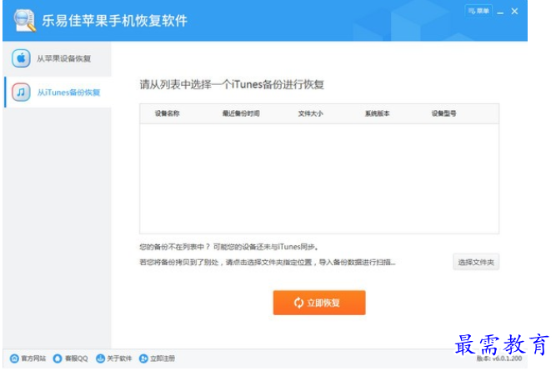Screen dimensions: 556x371
Task: Click the orange 立即恢复 button
Action: point(319,303)
